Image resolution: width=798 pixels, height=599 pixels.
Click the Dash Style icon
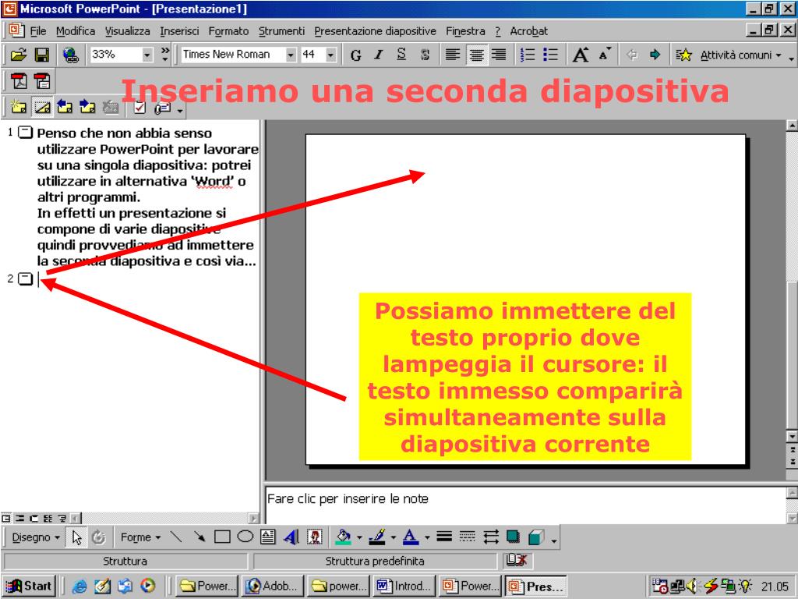click(468, 537)
